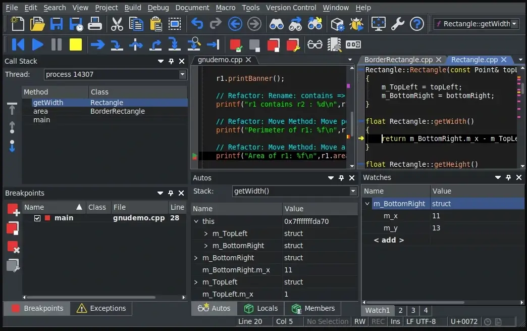Save the current file with the floppy icon
Viewport: 527px width, 331px height.
coord(57,24)
